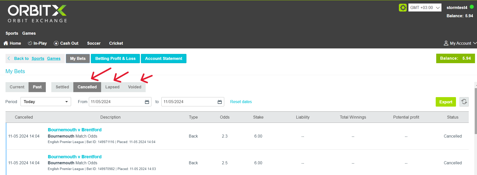This screenshot has width=477, height=175.
Task: Click the refresh bets icon button
Action: click(464, 102)
